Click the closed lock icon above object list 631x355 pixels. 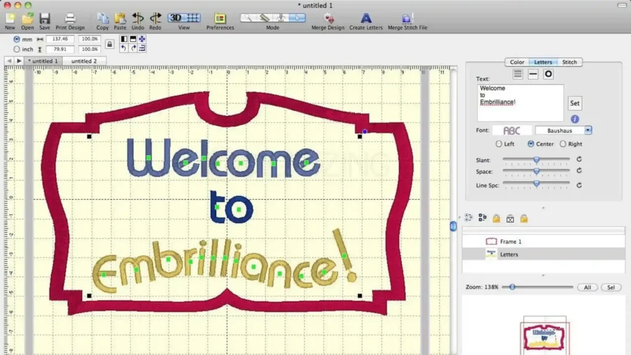[x=496, y=218]
